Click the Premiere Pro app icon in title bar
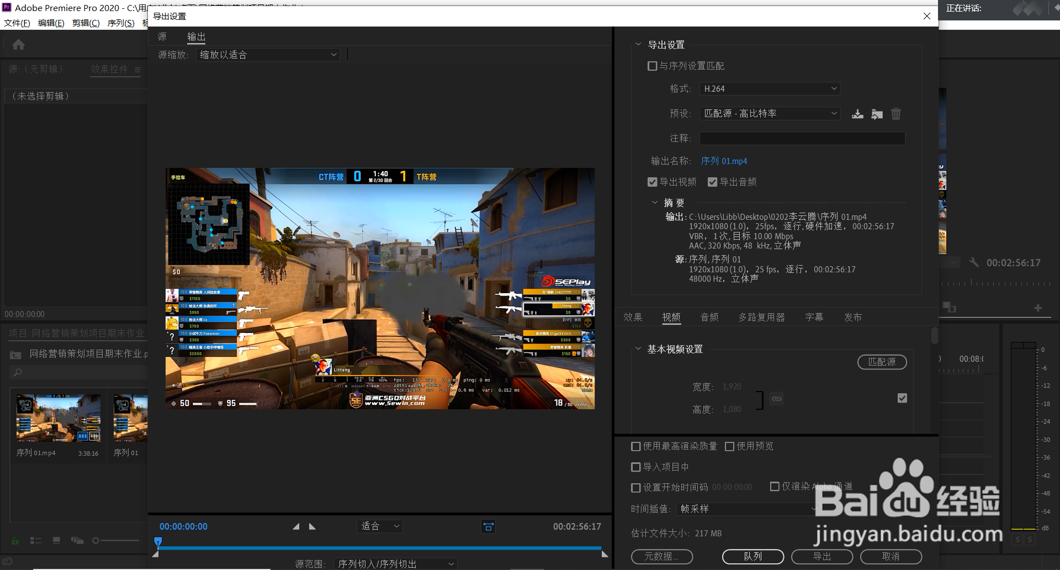The height and width of the screenshot is (570, 1060). (7, 7)
